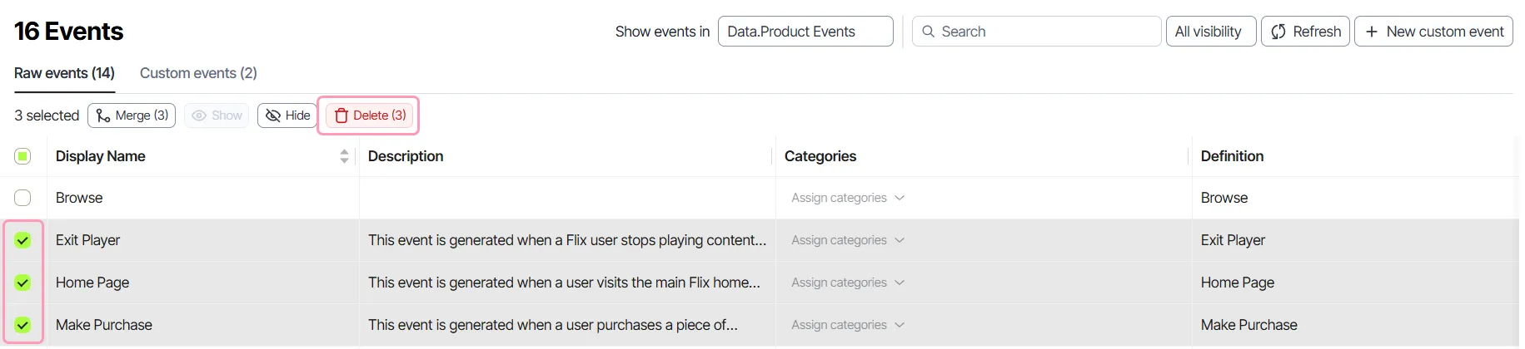Screen dimensions: 1525x349
Task: Open the All visibility filter
Action: coord(1210,32)
